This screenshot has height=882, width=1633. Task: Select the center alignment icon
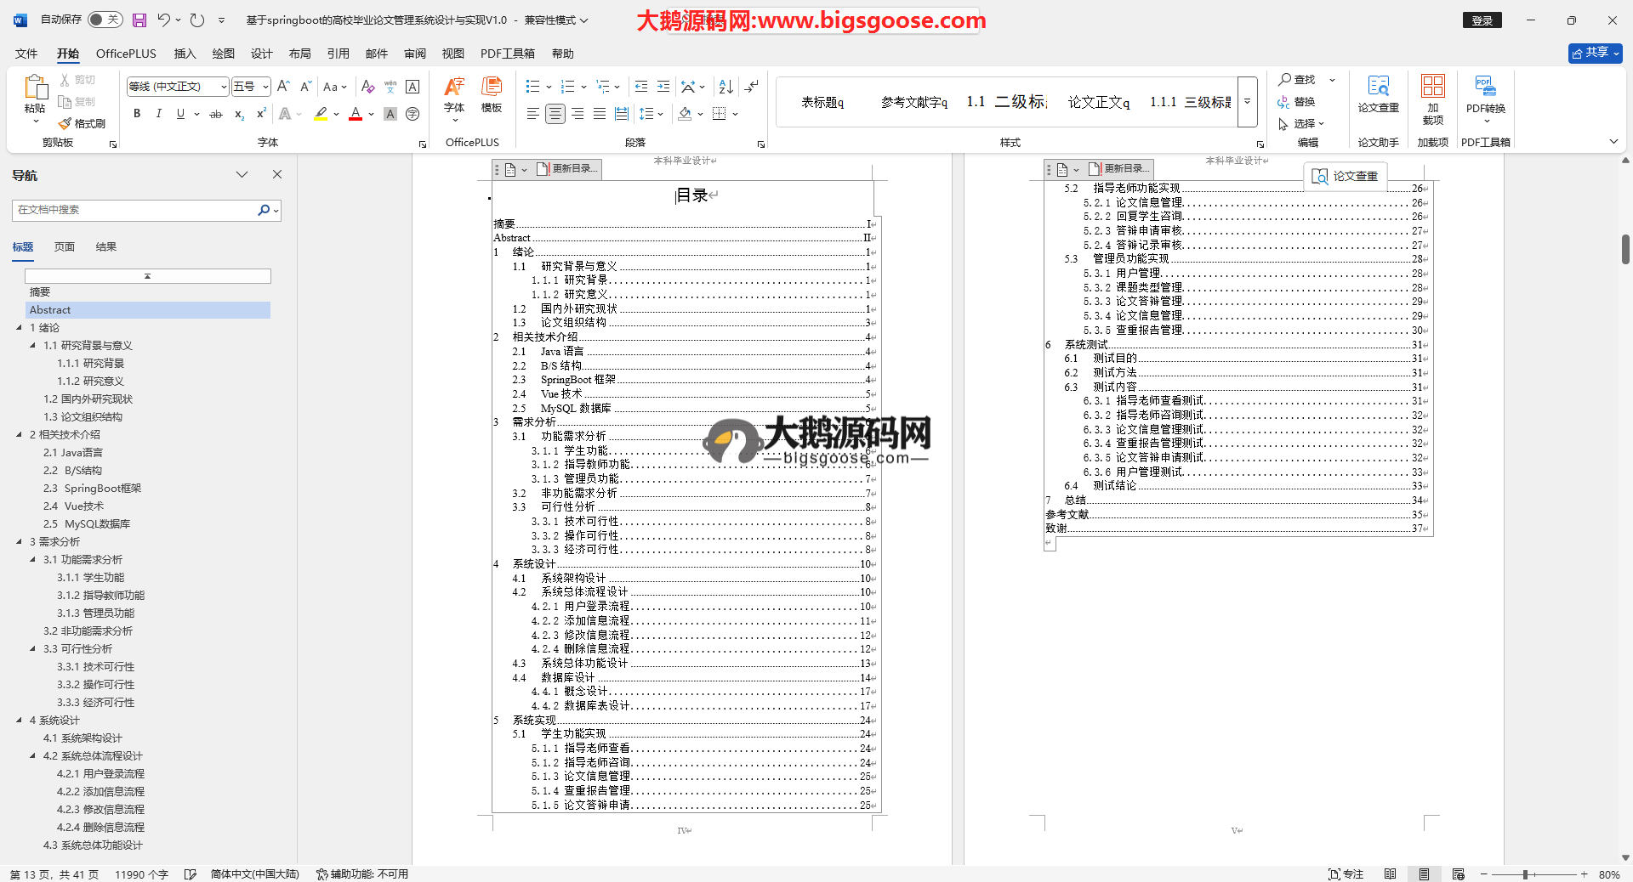coord(555,114)
